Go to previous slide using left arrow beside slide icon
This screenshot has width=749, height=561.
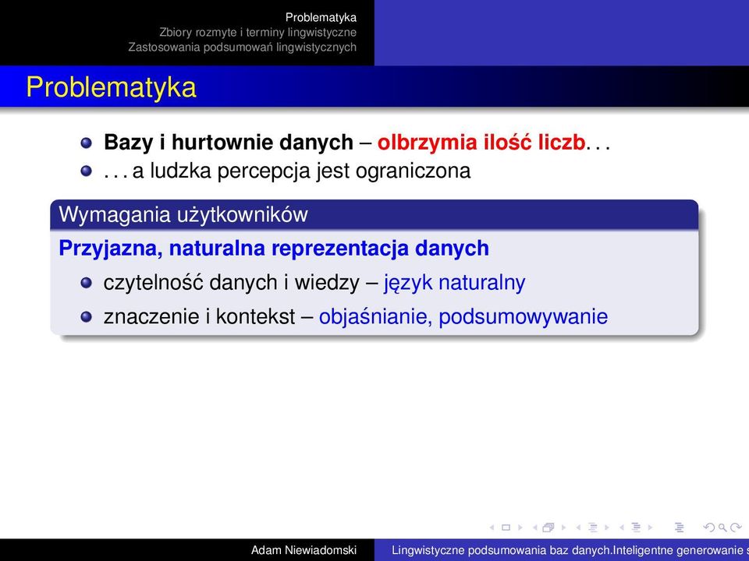[x=492, y=527]
